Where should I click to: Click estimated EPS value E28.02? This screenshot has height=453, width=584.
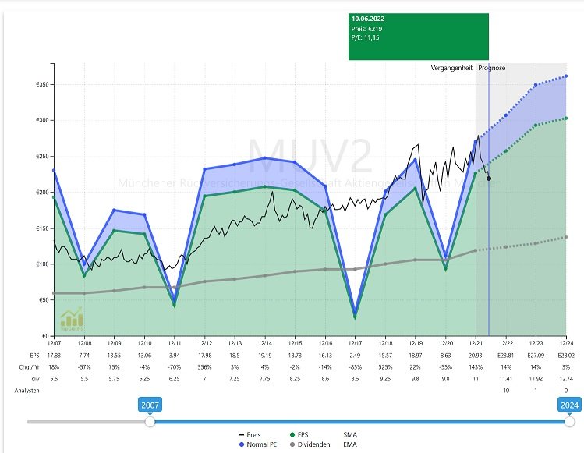tap(566, 356)
